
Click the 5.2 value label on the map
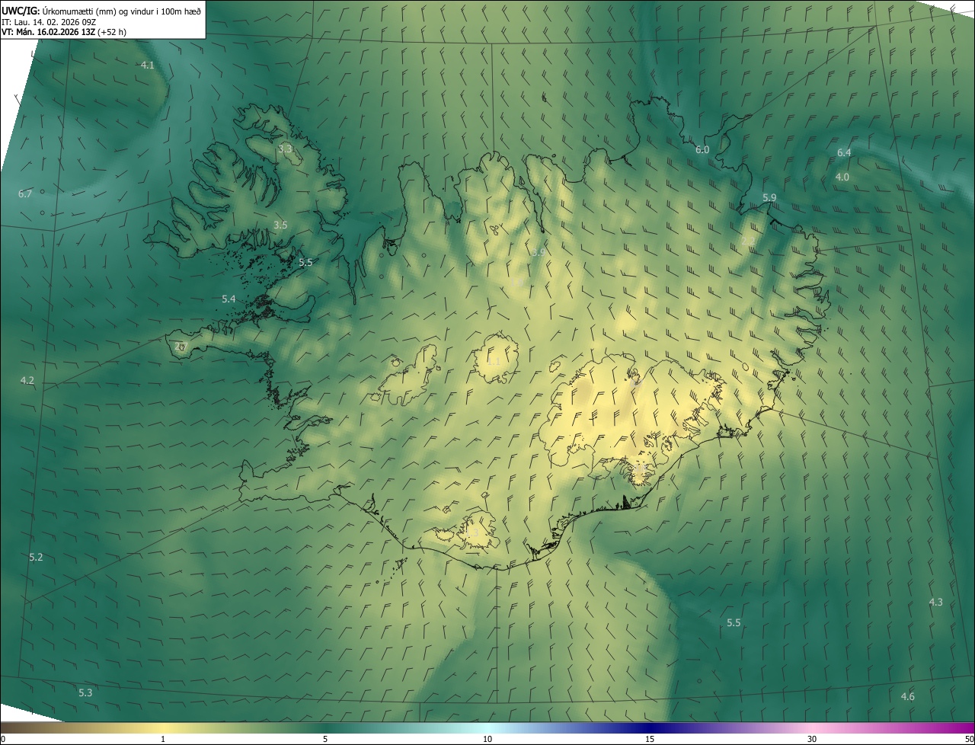(36, 558)
